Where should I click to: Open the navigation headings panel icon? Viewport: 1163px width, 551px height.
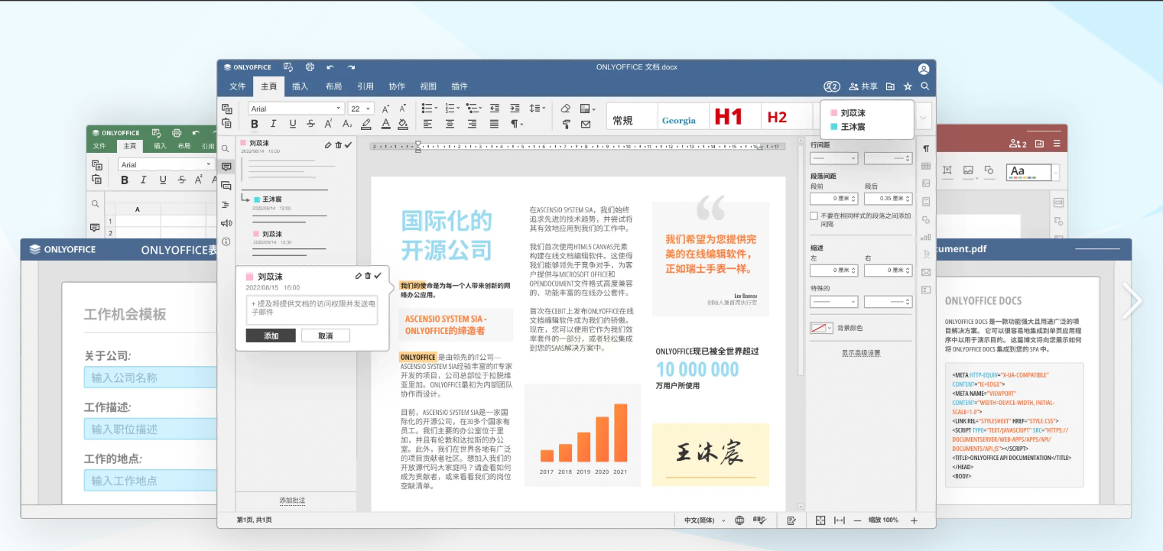tap(226, 205)
